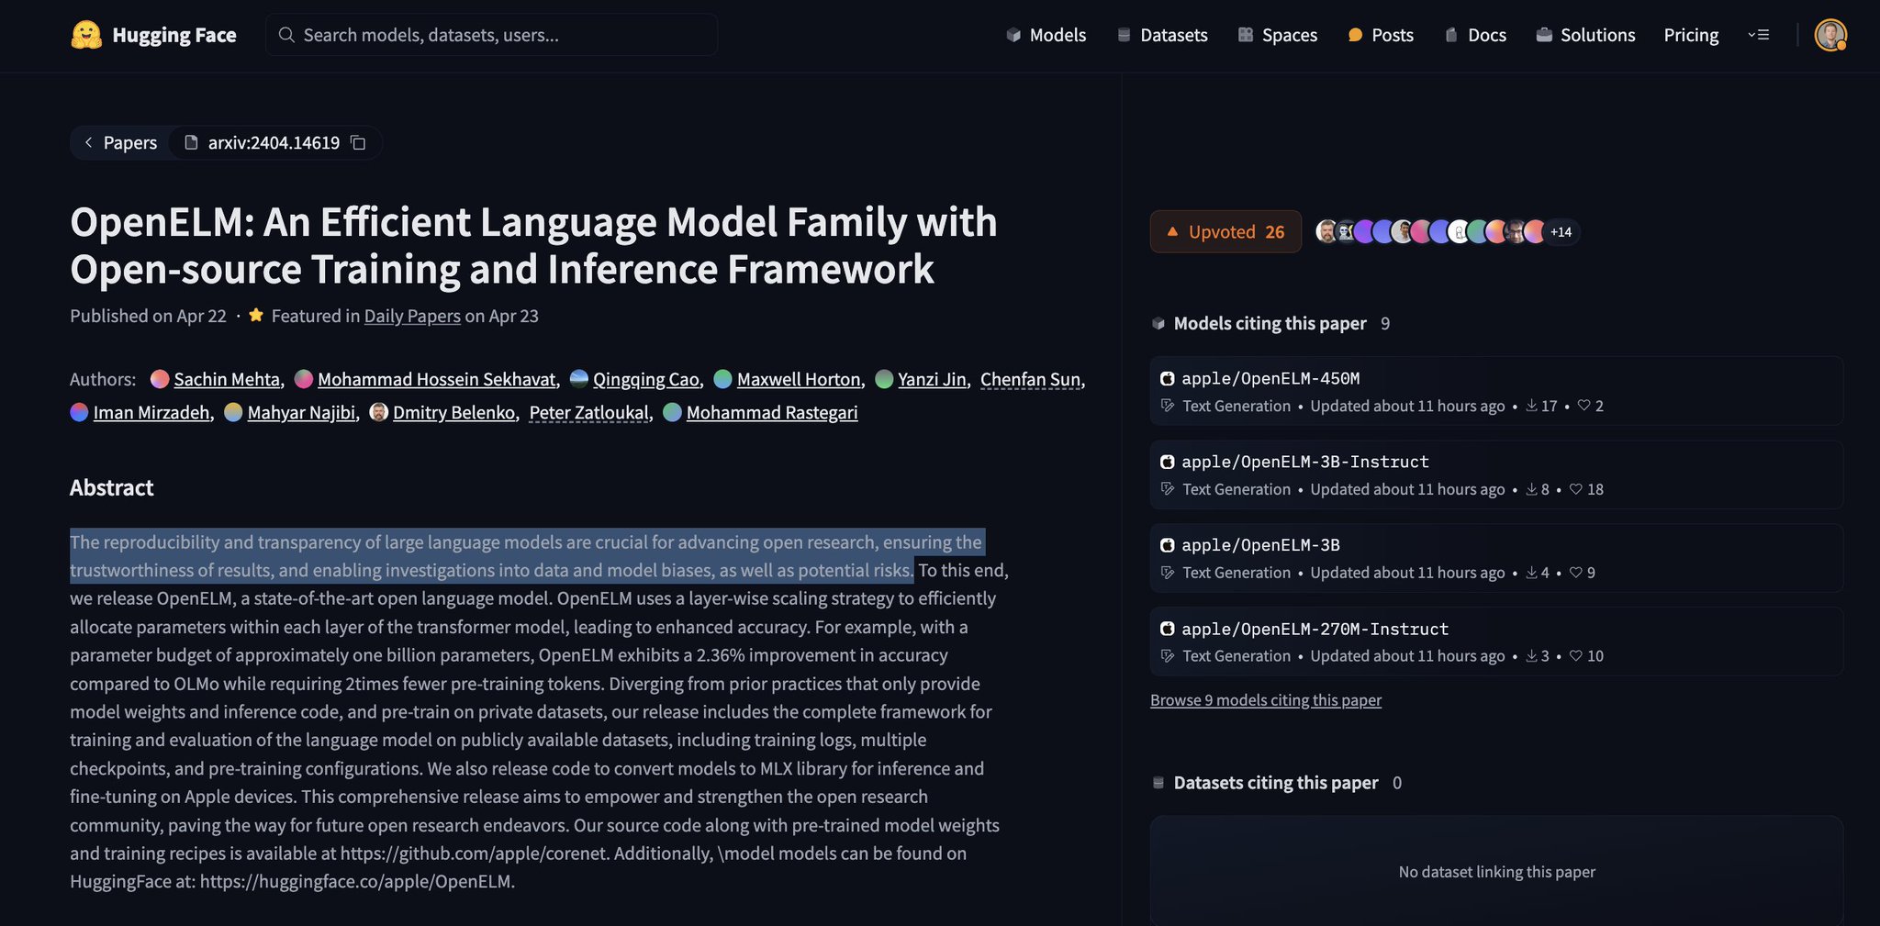Copy the arxiv ID with the copy icon
Viewport: 1880px width, 926px height.
coord(359,142)
